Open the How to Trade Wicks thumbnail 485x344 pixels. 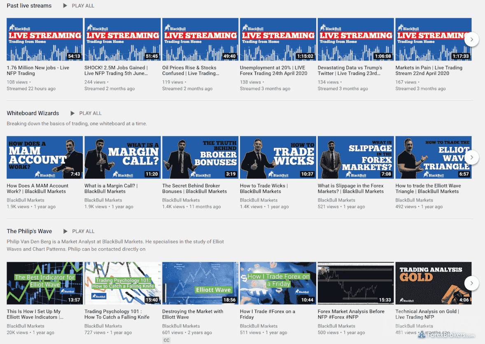pos(278,157)
